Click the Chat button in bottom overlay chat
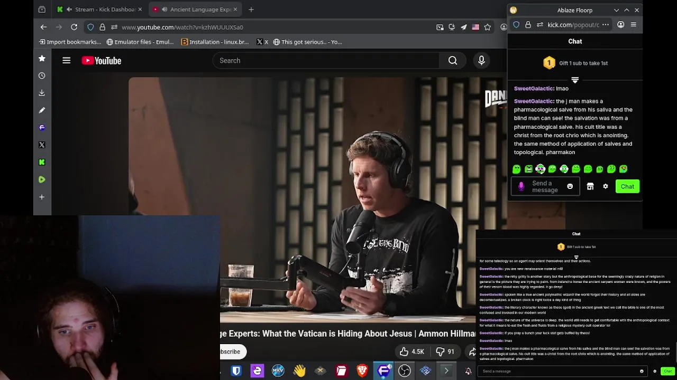Image resolution: width=677 pixels, height=380 pixels. [x=668, y=371]
